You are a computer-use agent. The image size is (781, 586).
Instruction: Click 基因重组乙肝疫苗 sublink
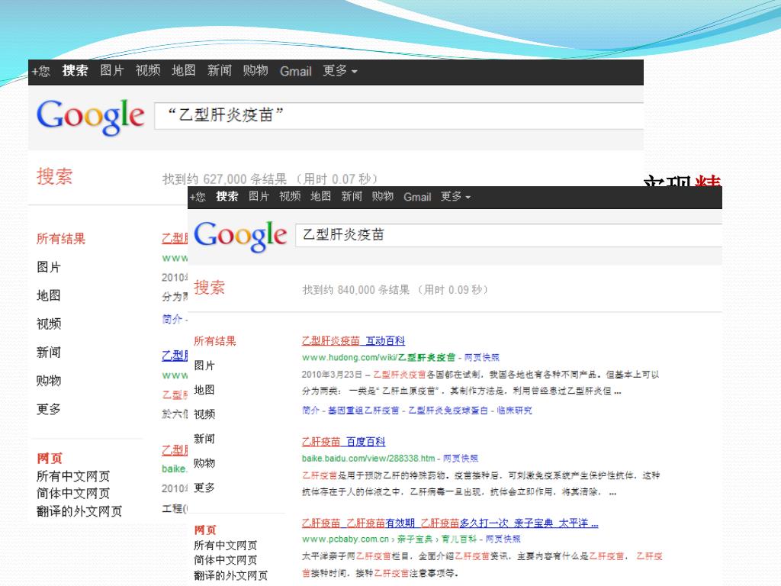pyautogui.click(x=364, y=411)
